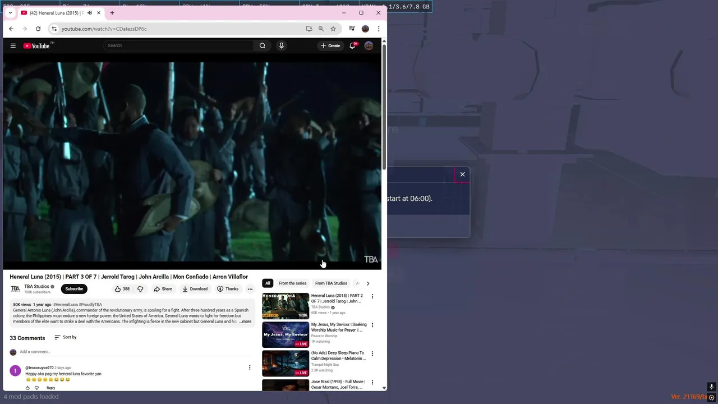Open @tessosuyos670 commenter profile

(x=39, y=368)
